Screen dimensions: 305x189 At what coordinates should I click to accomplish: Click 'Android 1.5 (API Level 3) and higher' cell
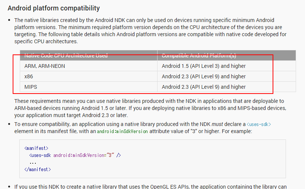point(226,66)
